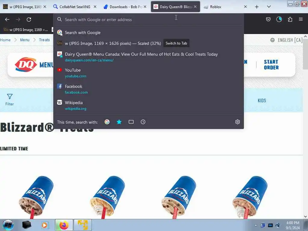This screenshot has height=231, width=308.
Task: Close the CollabNet SearXNG tab
Action: [95, 7]
